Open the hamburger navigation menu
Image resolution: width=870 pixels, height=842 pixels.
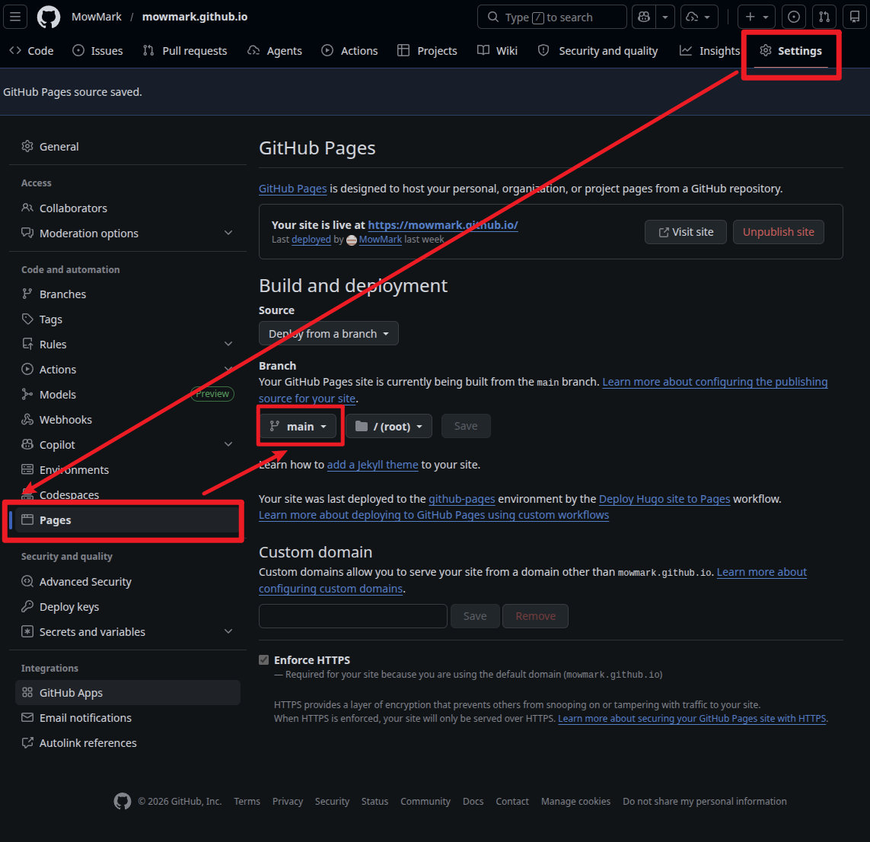click(x=15, y=17)
